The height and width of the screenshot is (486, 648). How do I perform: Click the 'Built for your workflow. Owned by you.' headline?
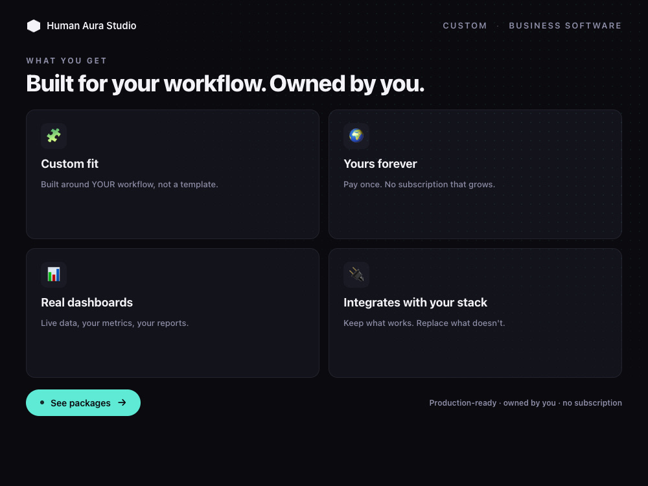click(x=226, y=84)
